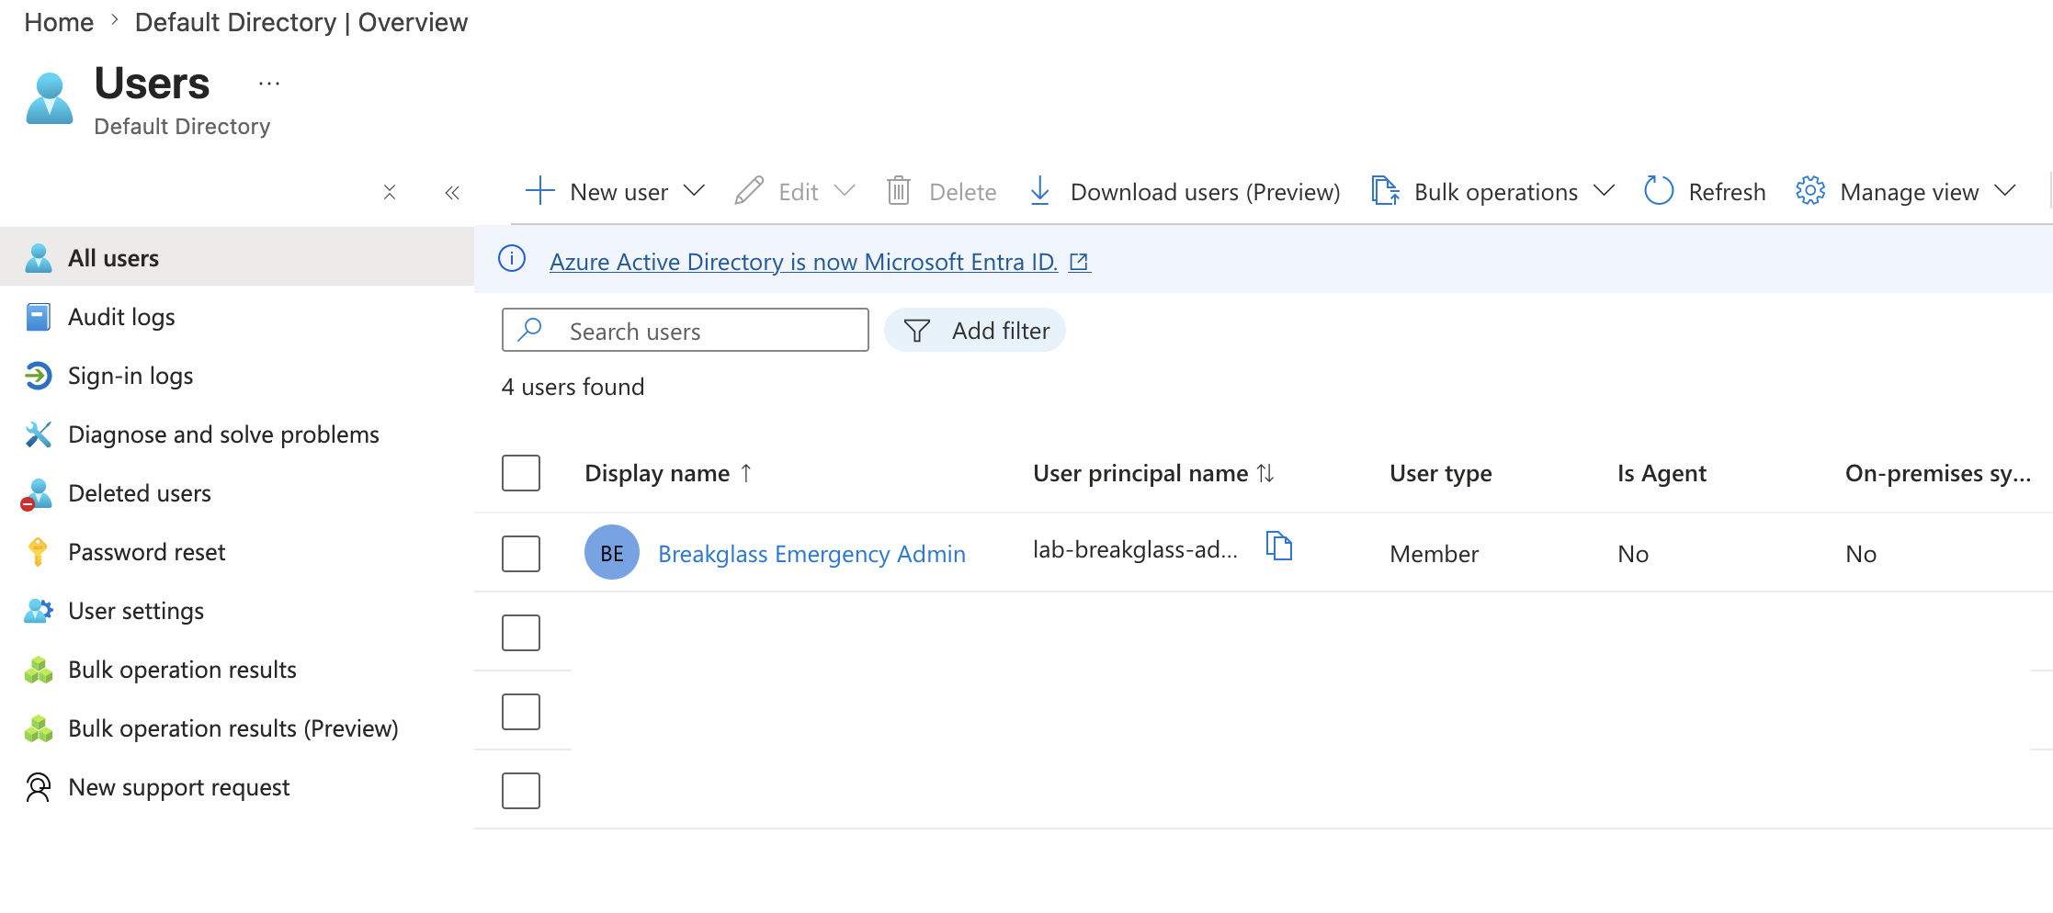Click the Refresh button label
Image resolution: width=2053 pixels, height=913 pixels.
click(x=1727, y=192)
